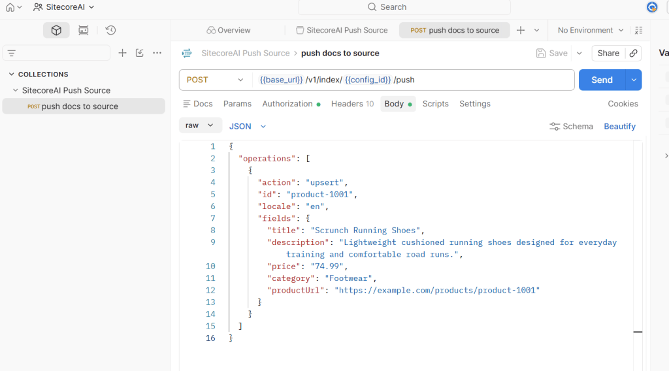669x371 pixels.
Task: Open the Docs tab
Action: click(x=197, y=104)
